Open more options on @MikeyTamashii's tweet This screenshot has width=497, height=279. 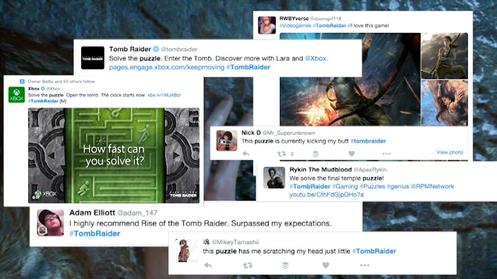point(365,266)
